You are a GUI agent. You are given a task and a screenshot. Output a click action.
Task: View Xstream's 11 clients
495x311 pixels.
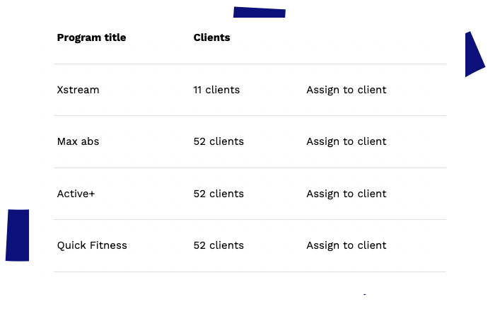pyautogui.click(x=216, y=90)
